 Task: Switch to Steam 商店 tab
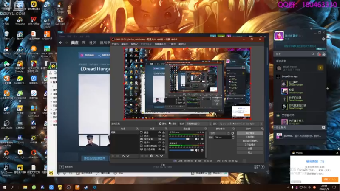(x=75, y=43)
